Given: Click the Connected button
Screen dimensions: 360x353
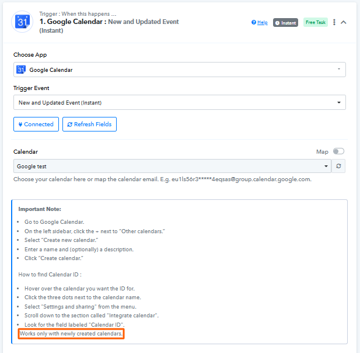Looking at the screenshot, I should [x=36, y=124].
